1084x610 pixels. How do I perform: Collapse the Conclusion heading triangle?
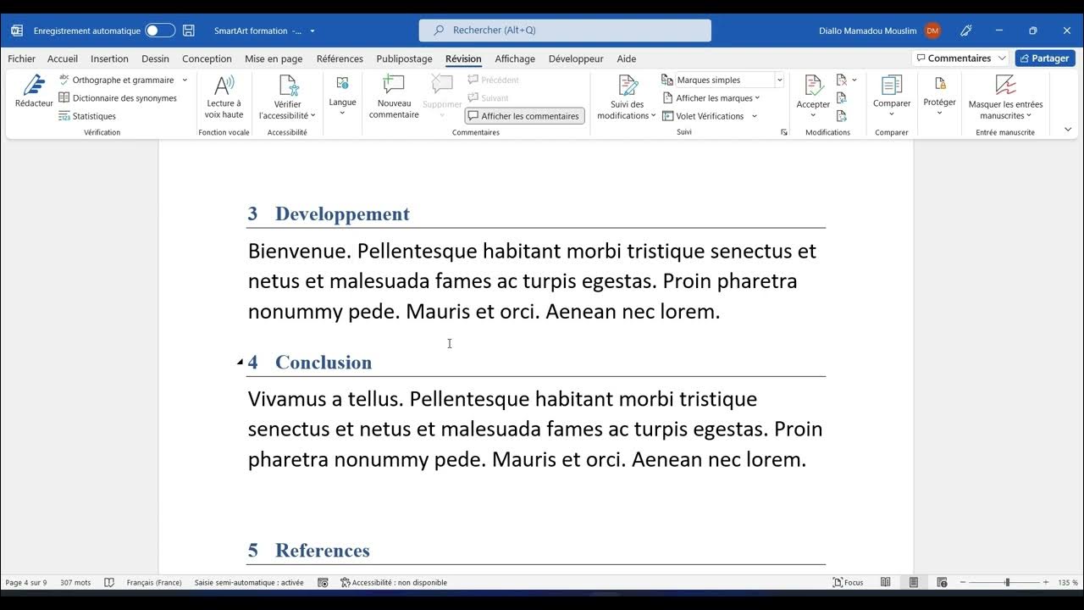pyautogui.click(x=240, y=363)
